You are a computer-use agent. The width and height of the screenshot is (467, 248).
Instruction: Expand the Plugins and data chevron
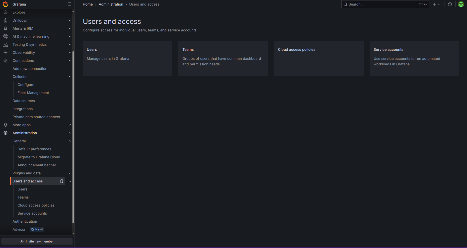(x=70, y=173)
